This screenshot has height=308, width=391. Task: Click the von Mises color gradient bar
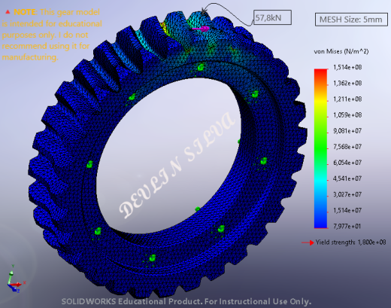pyautogui.click(x=320, y=148)
